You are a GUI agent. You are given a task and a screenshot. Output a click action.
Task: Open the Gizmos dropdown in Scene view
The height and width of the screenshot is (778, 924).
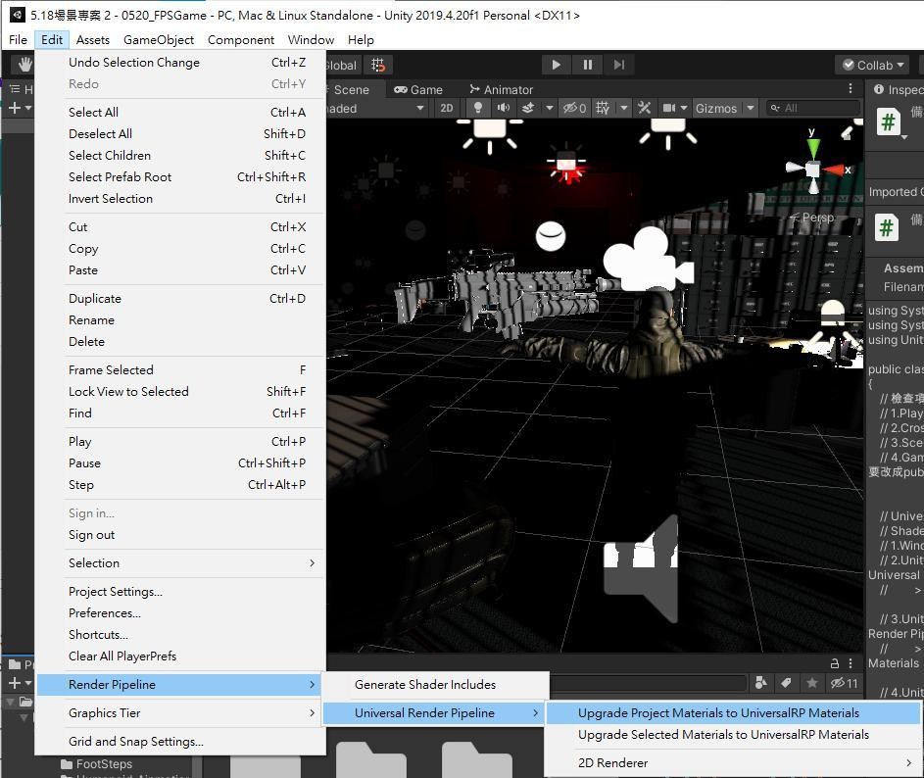(718, 109)
